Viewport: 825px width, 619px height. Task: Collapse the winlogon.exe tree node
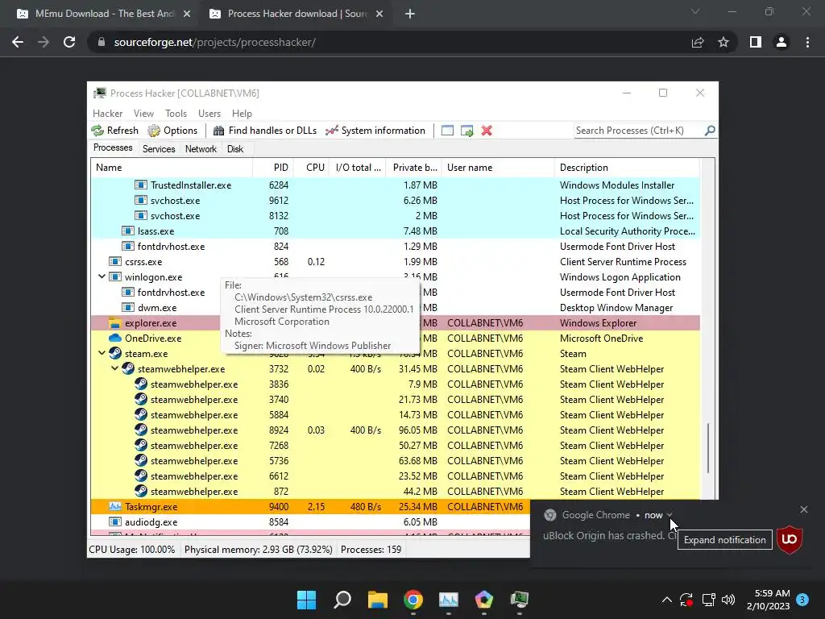(102, 276)
